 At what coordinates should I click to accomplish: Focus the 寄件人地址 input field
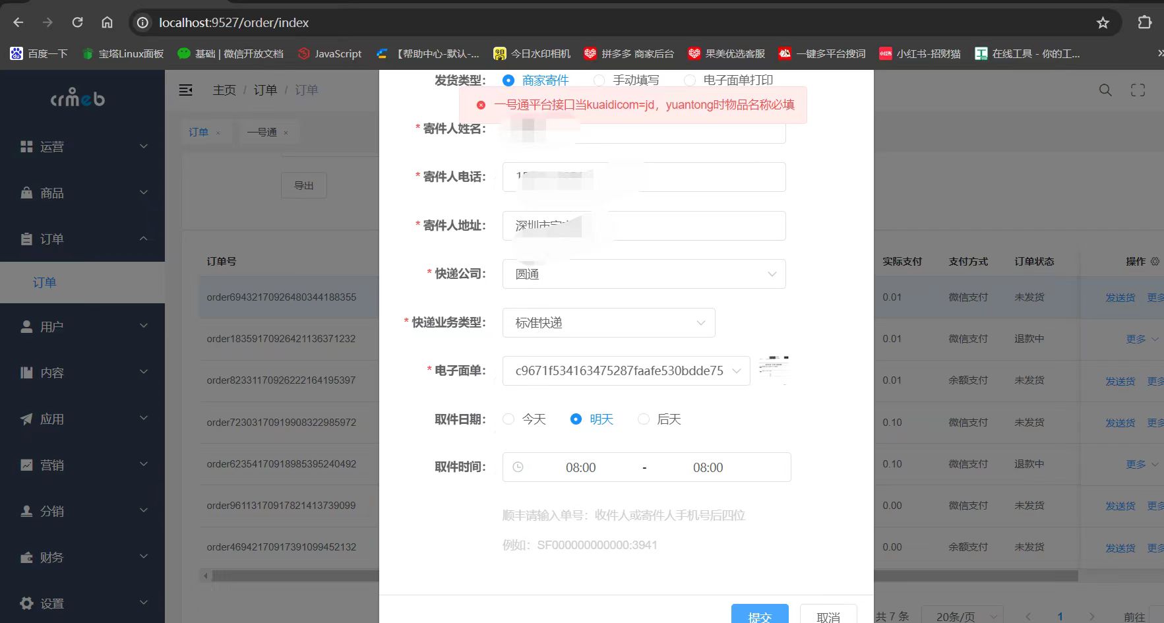coord(644,225)
